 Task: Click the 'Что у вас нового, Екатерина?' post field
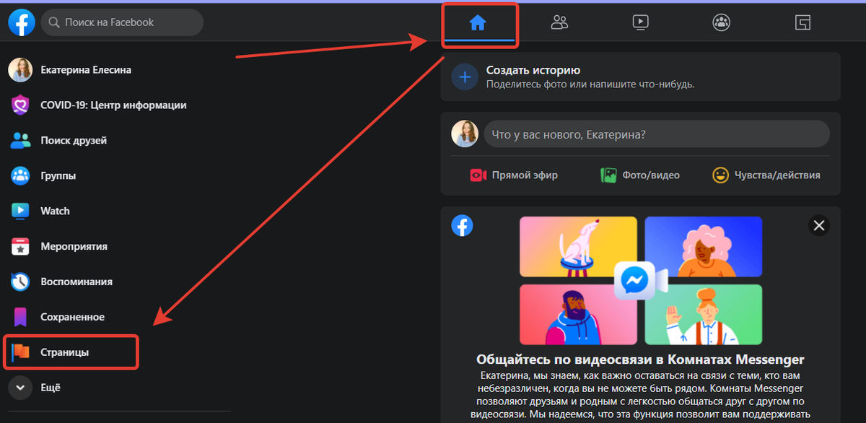657,134
